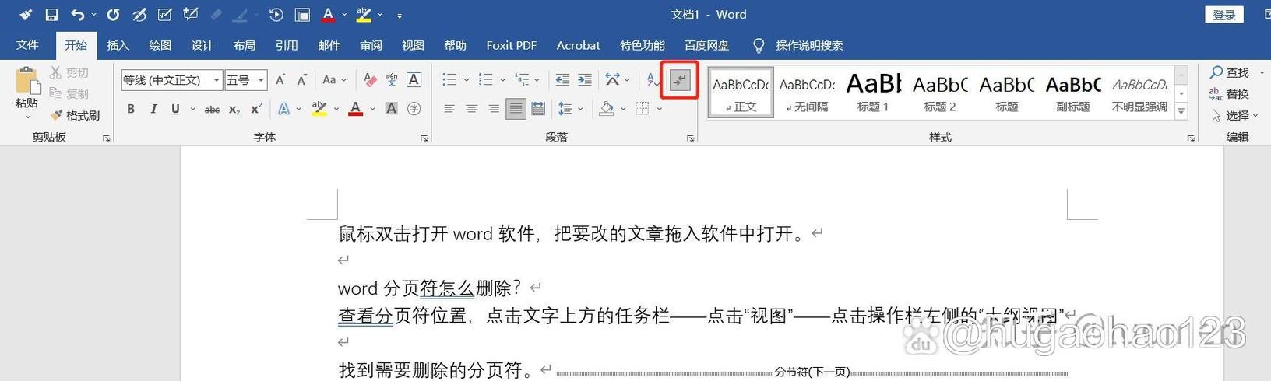Click the 分节符(下一页) section break line
The height and width of the screenshot is (381, 1271).
pos(812,372)
